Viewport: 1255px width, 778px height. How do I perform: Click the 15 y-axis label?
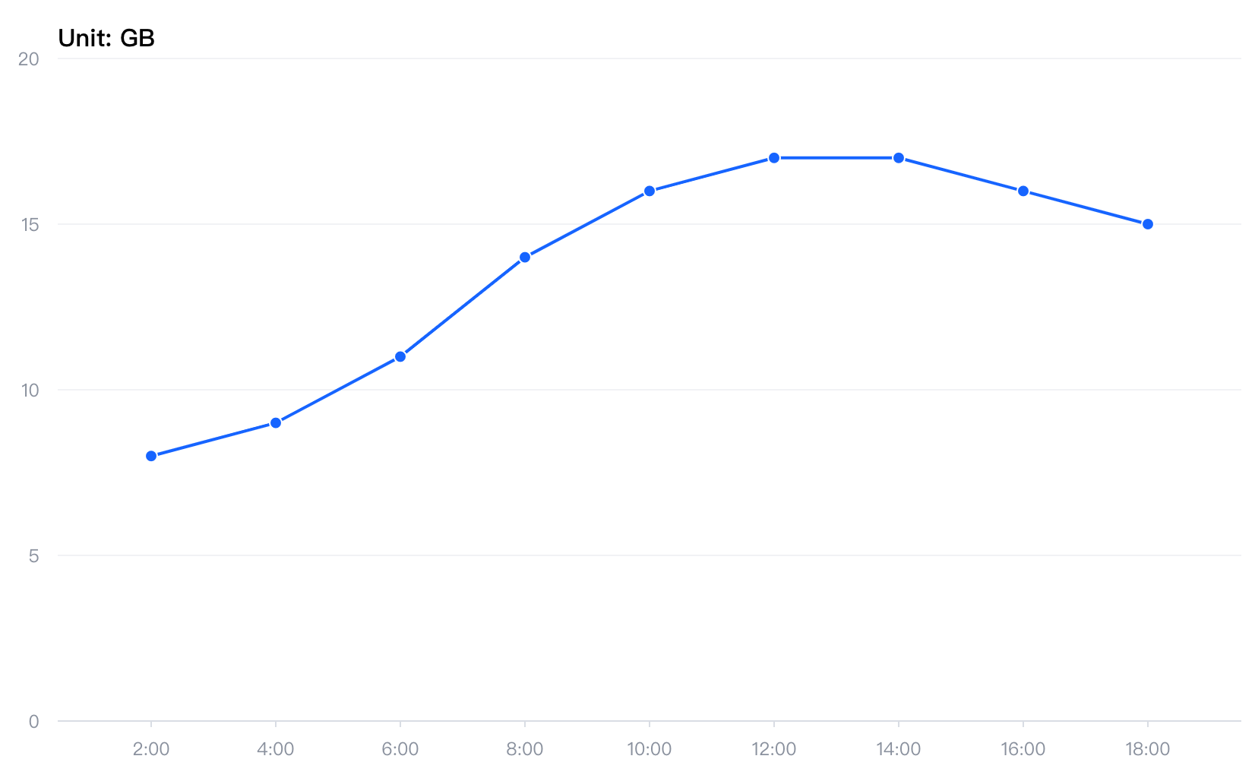point(30,224)
